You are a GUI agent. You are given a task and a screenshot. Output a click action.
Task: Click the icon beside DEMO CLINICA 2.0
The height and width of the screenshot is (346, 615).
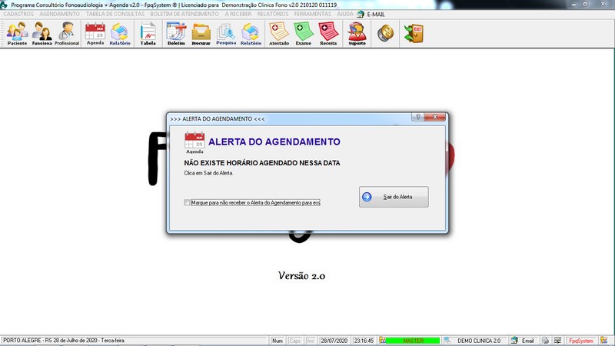coord(447,341)
